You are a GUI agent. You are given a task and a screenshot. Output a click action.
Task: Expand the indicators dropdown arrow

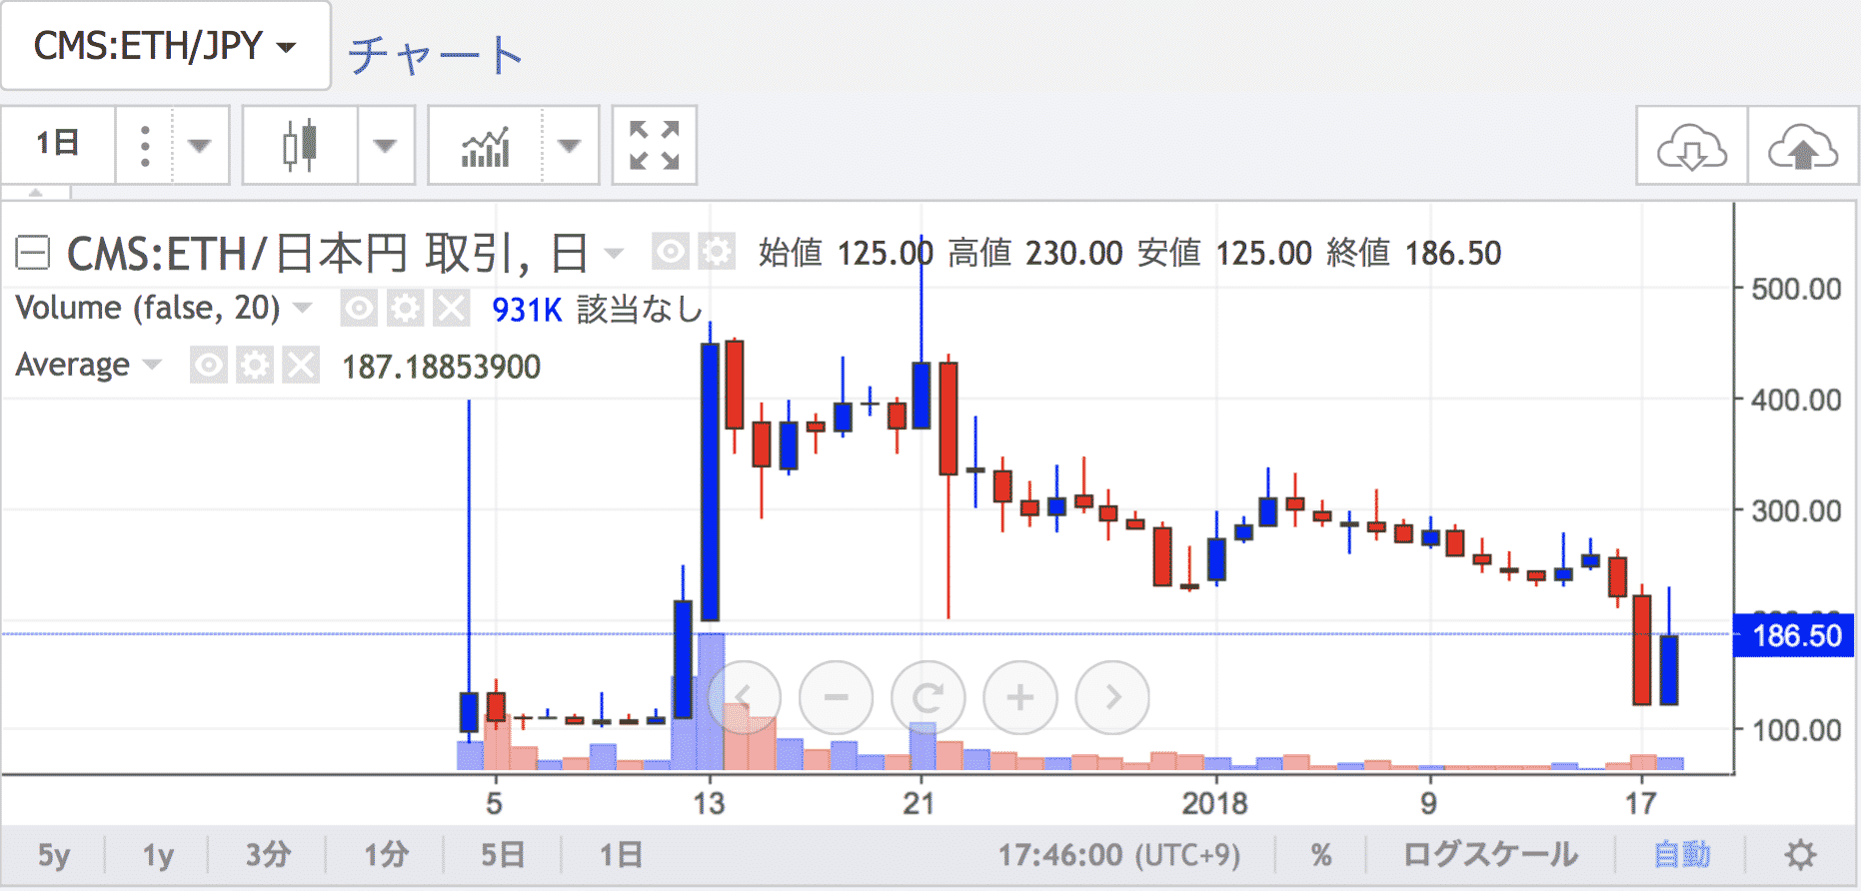click(570, 146)
